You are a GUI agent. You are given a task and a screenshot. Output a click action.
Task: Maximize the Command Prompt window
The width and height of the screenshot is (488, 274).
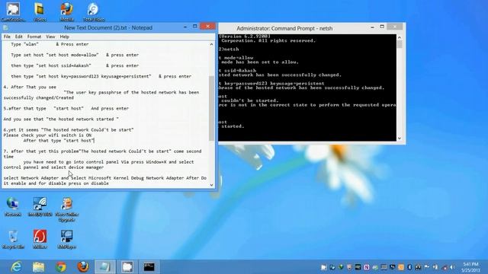(382, 27)
